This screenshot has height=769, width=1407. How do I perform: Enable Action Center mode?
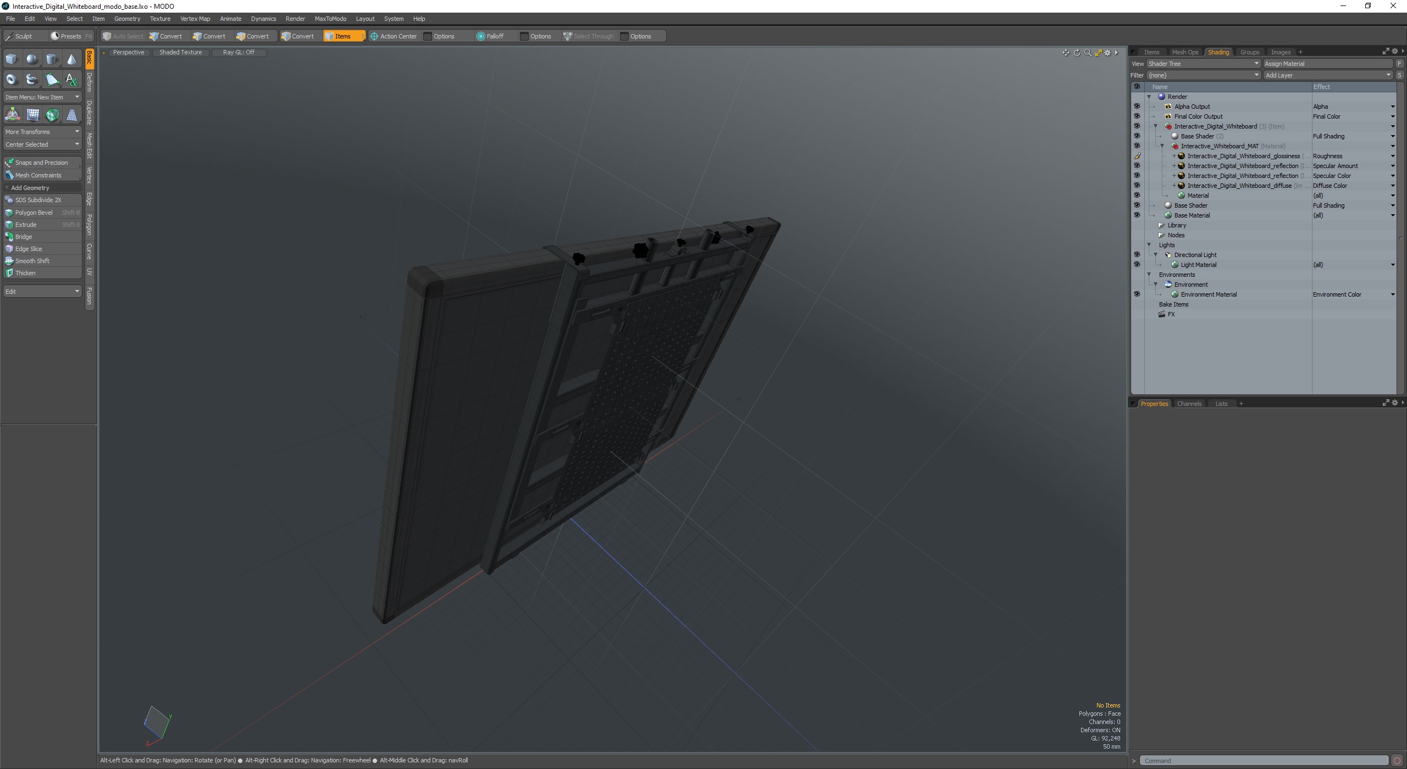(x=393, y=36)
